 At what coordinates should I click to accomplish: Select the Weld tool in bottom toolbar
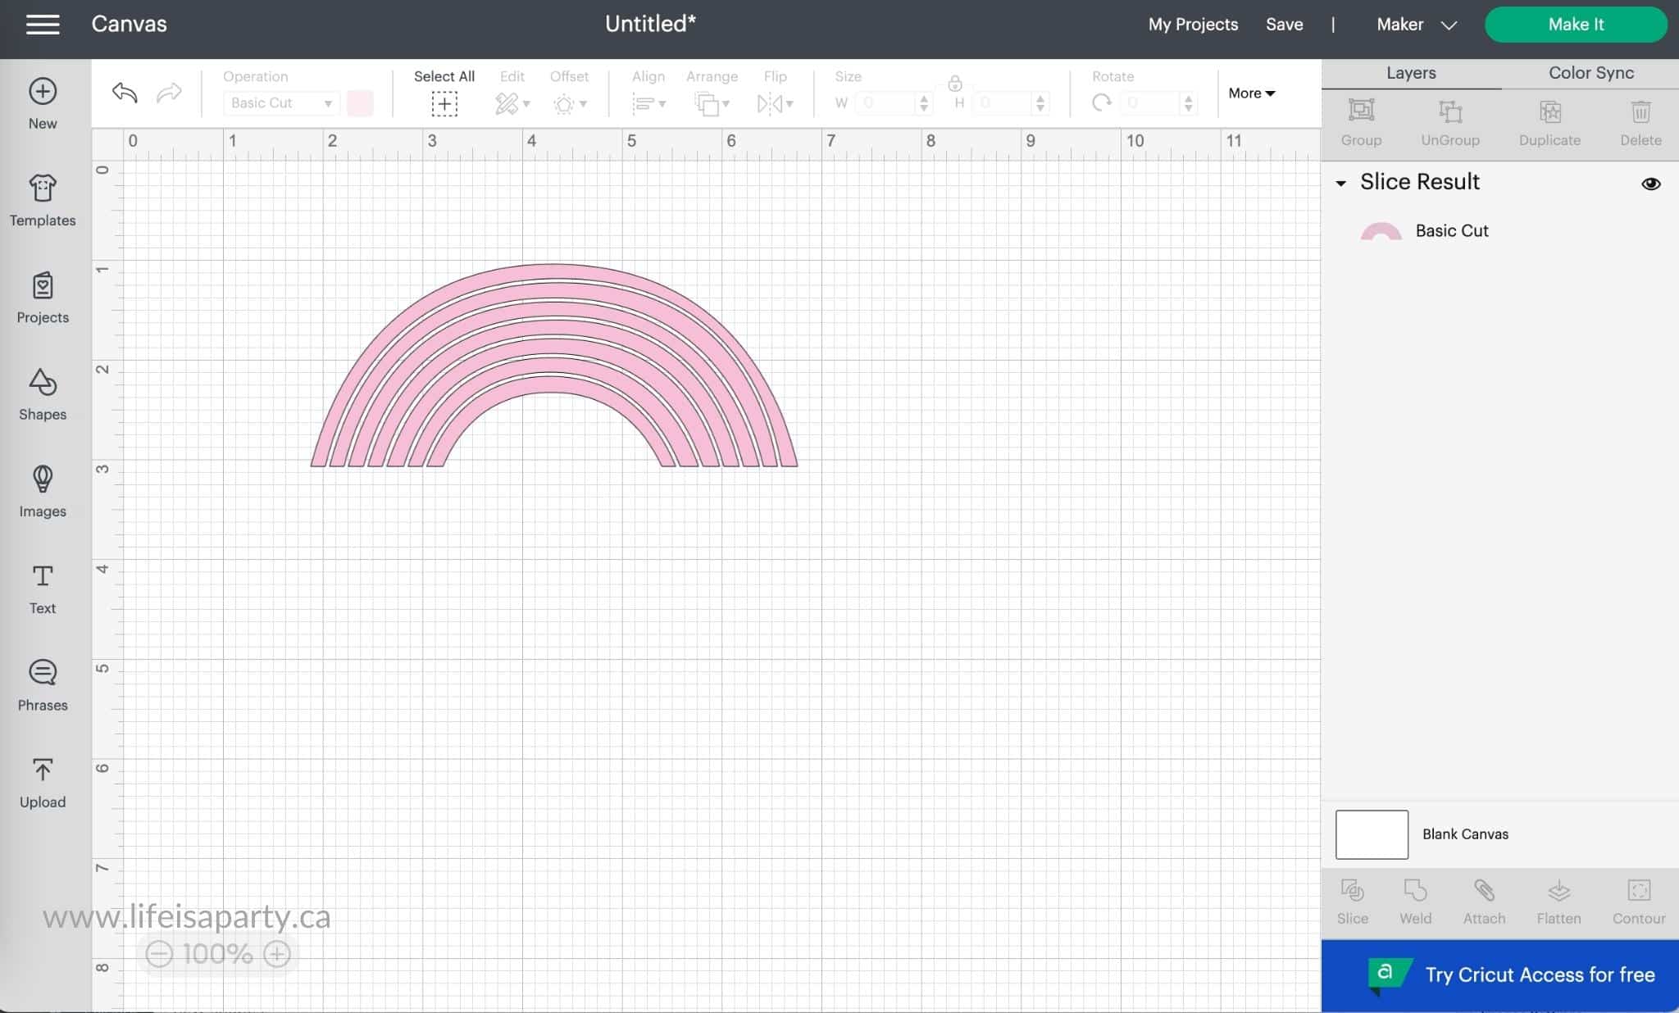(1415, 902)
